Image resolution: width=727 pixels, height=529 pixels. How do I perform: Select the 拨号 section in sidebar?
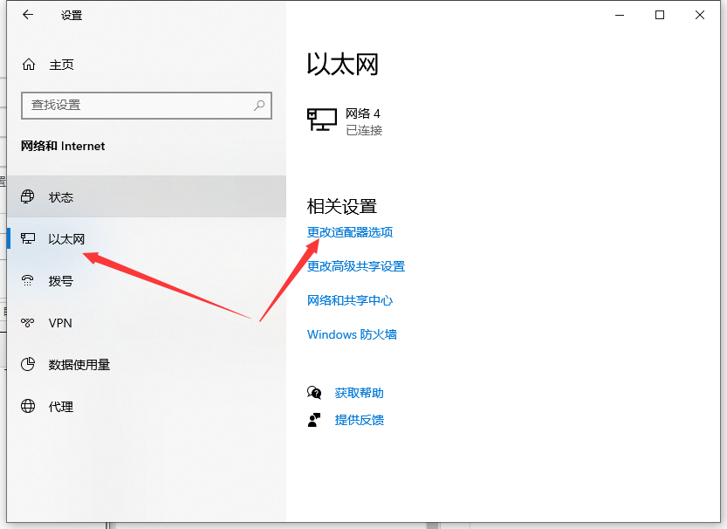coord(62,281)
